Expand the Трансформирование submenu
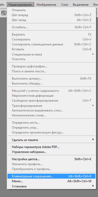 click(51, 106)
